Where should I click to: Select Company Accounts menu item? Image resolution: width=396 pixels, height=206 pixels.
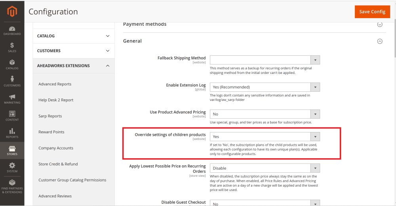[x=56, y=148]
